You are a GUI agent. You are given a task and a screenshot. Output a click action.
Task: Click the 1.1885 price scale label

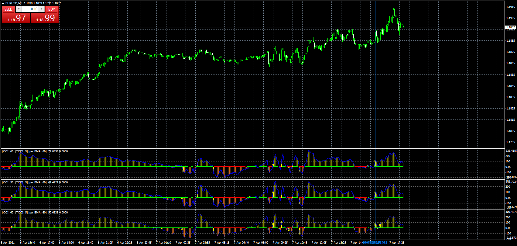[x=511, y=40]
